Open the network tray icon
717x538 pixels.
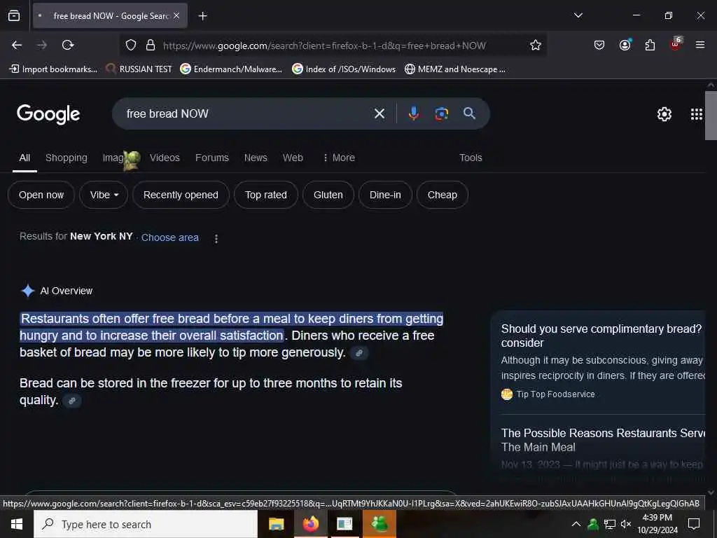click(609, 524)
